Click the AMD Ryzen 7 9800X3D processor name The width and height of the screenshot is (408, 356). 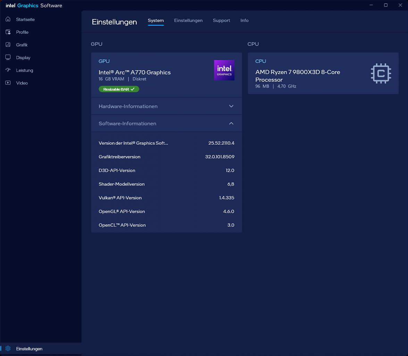(x=298, y=76)
